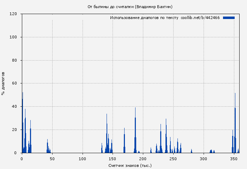Image resolution: width=247 pixels, height=169 pixels.
Task: Click the 60 label on the vertical axis
Action: [14, 83]
